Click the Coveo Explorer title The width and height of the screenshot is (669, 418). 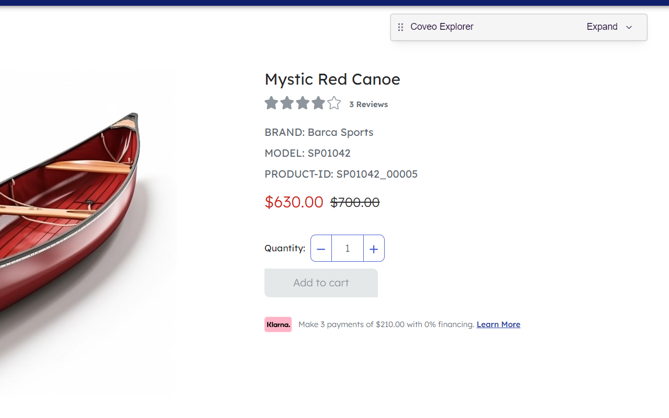pos(442,27)
